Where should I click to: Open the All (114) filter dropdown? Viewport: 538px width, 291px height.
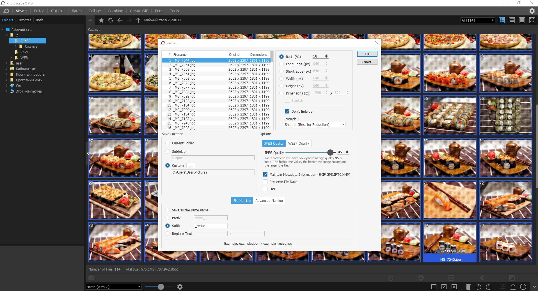click(x=477, y=20)
